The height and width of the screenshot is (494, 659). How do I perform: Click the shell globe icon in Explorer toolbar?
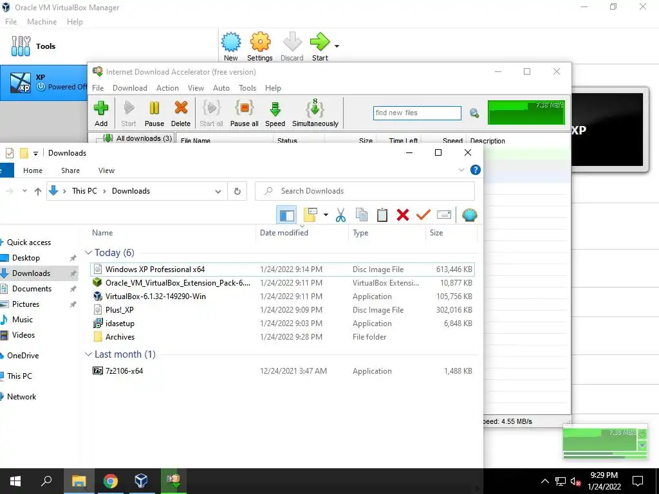[469, 215]
